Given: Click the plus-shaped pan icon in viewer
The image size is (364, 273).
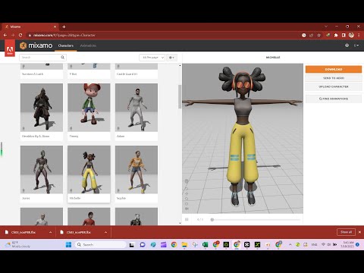Looking at the screenshot, I should (187, 193).
